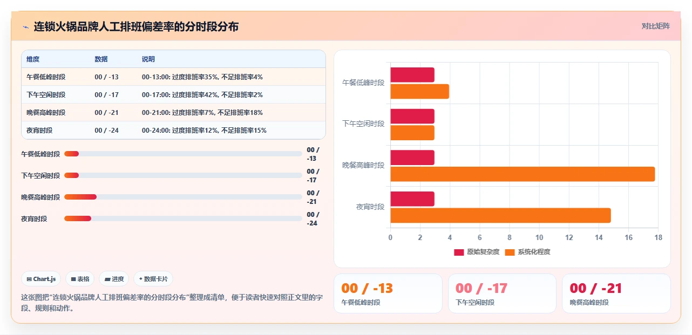The height and width of the screenshot is (335, 692).
Task: Click the page title 连锁火锅品牌人工排班偏差率的分时段分布
Action: (x=136, y=26)
